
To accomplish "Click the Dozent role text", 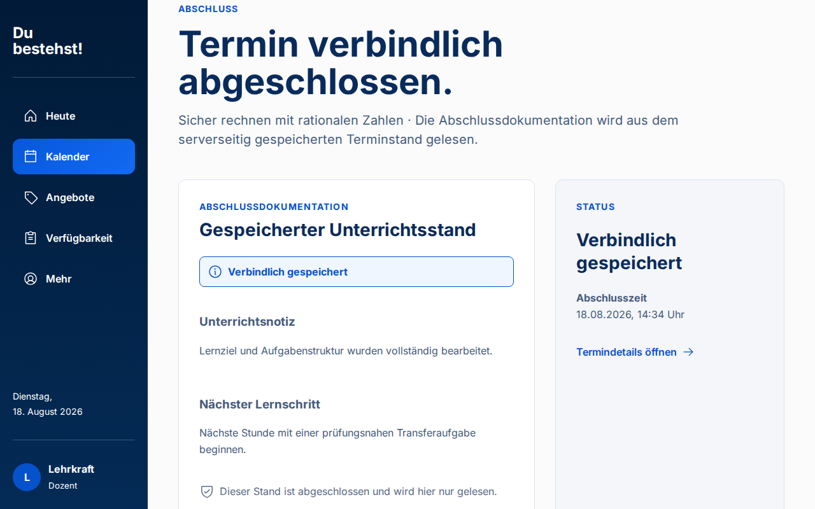I will (63, 485).
